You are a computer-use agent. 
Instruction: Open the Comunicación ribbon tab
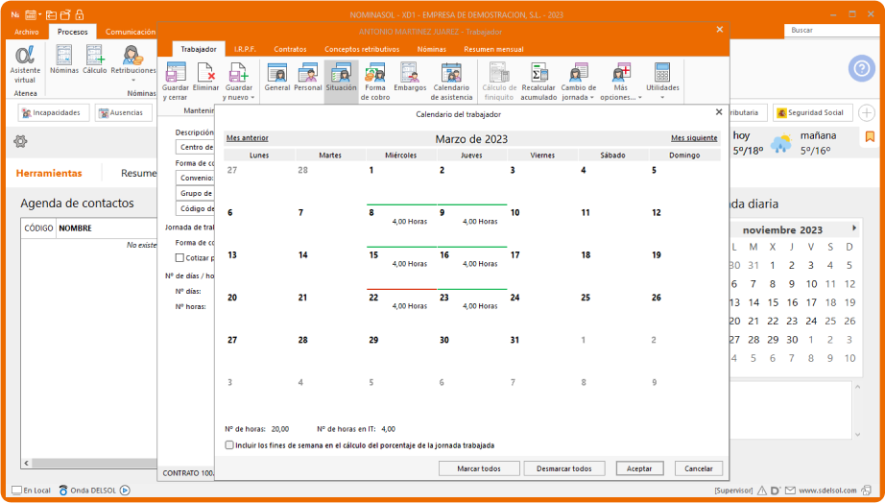[x=131, y=33]
